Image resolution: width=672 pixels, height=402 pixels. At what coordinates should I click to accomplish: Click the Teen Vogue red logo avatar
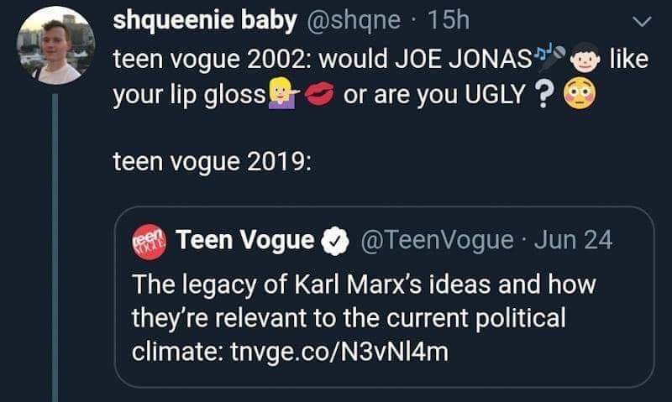tap(150, 243)
